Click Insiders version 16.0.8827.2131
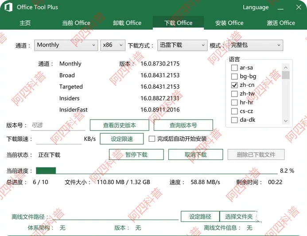This screenshot has width=307, height=236. 160,98
